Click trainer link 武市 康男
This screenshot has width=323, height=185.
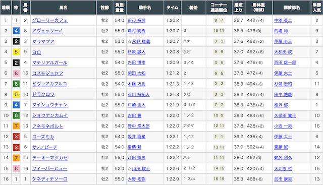click(283, 179)
